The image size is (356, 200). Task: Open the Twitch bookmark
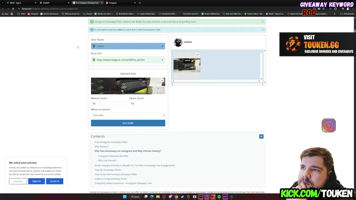[21, 14]
